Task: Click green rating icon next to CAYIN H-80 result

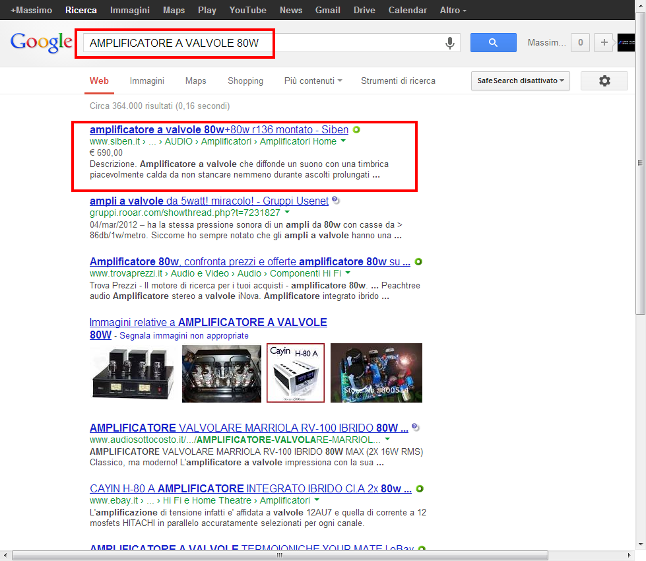Action: 420,488
